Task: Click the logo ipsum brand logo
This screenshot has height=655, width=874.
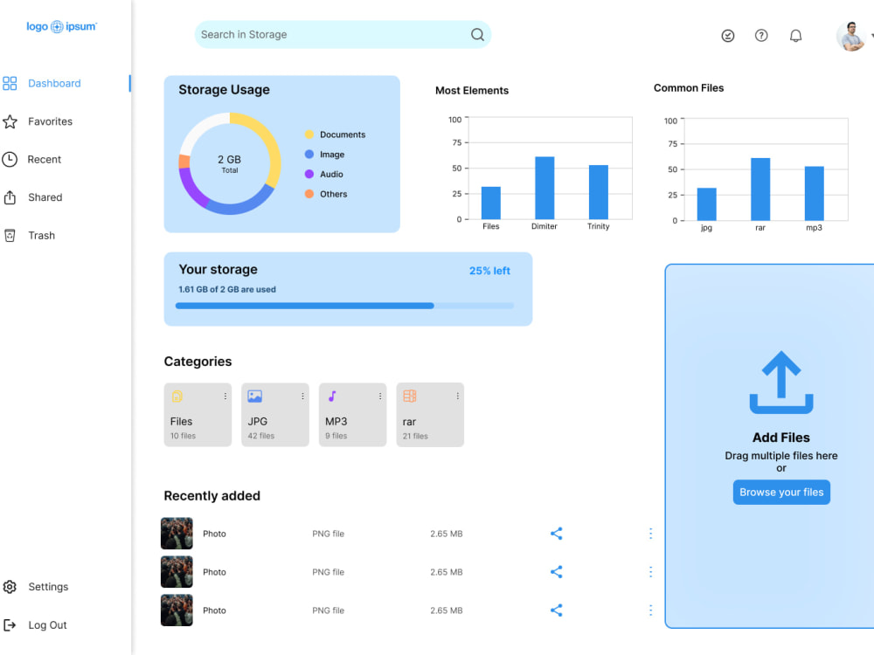Action: [61, 26]
